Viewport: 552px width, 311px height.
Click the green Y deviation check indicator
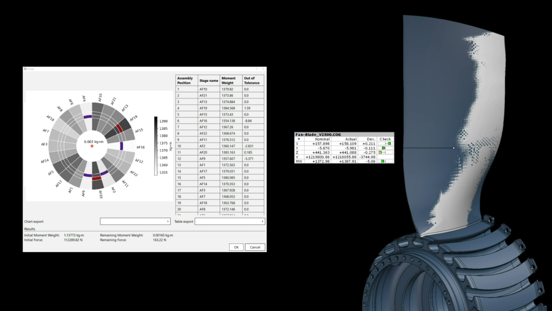click(384, 148)
